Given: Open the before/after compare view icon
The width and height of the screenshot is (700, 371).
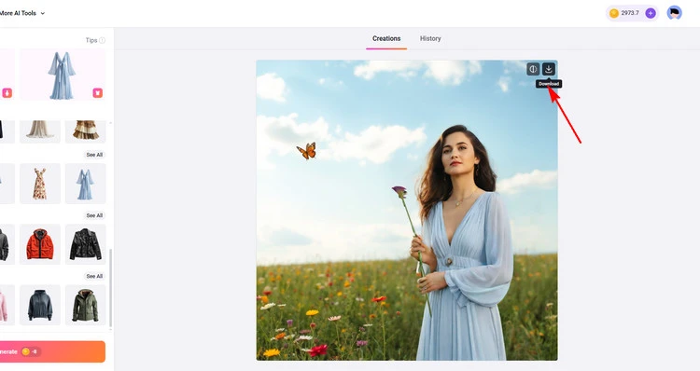Looking at the screenshot, I should coord(533,69).
